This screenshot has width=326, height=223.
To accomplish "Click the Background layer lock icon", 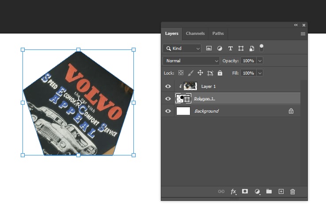I will [291, 111].
